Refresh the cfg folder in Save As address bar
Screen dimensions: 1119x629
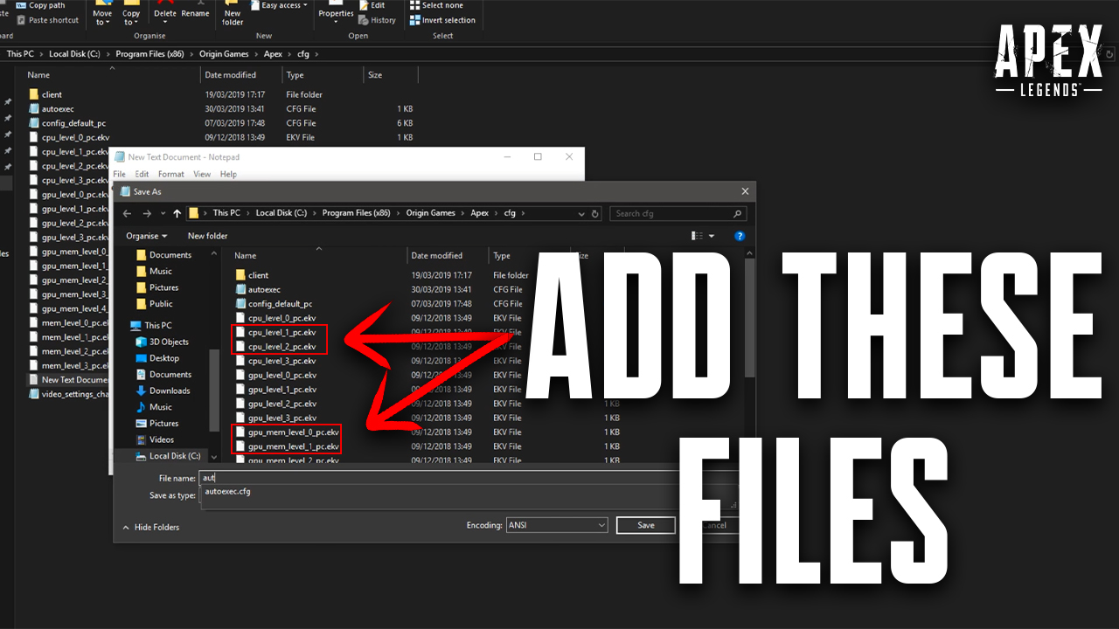(595, 213)
